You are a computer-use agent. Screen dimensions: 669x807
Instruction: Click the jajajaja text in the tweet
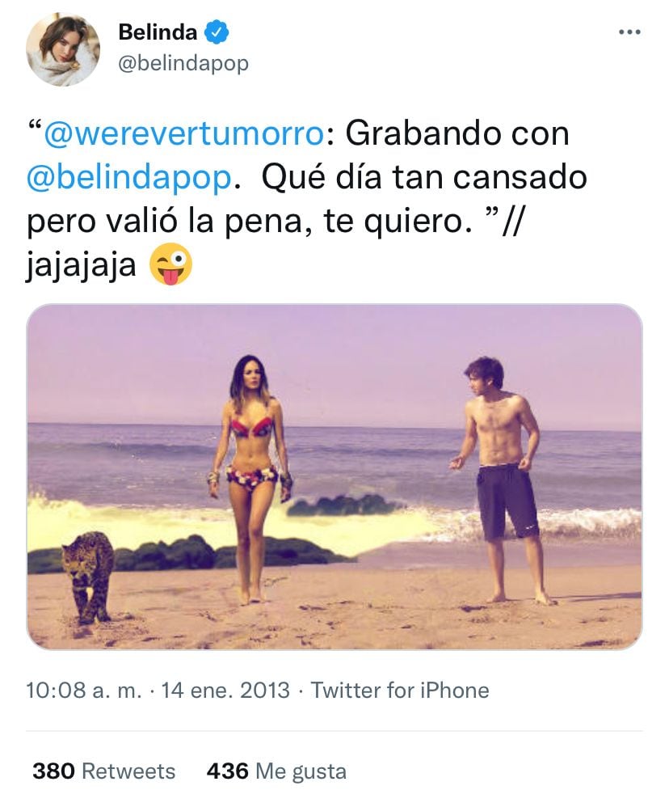click(x=82, y=266)
